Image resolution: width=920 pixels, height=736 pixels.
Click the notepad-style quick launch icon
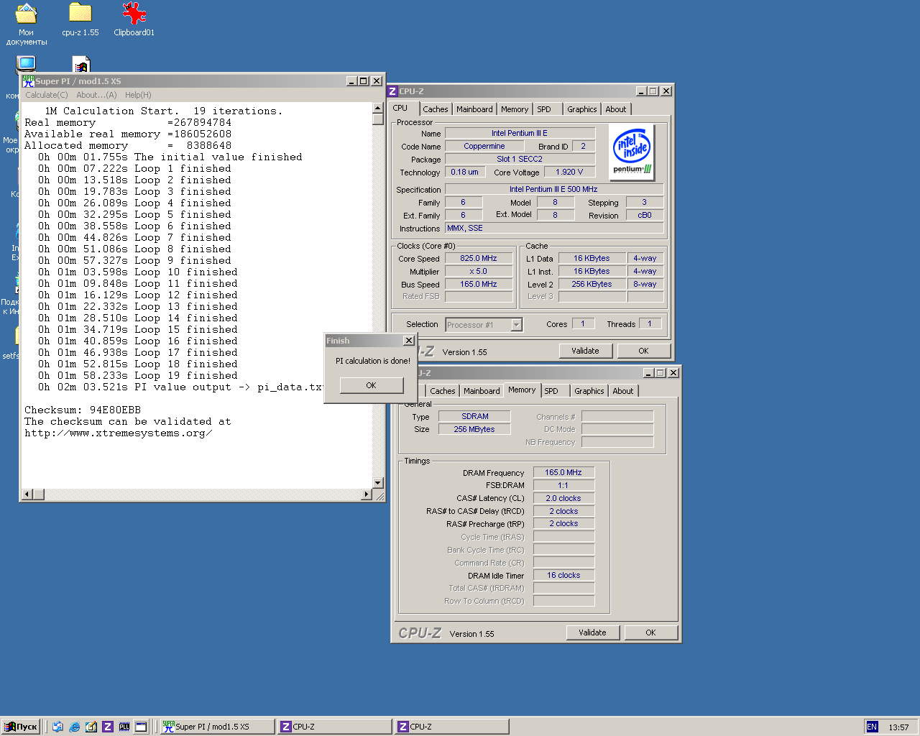pos(91,727)
